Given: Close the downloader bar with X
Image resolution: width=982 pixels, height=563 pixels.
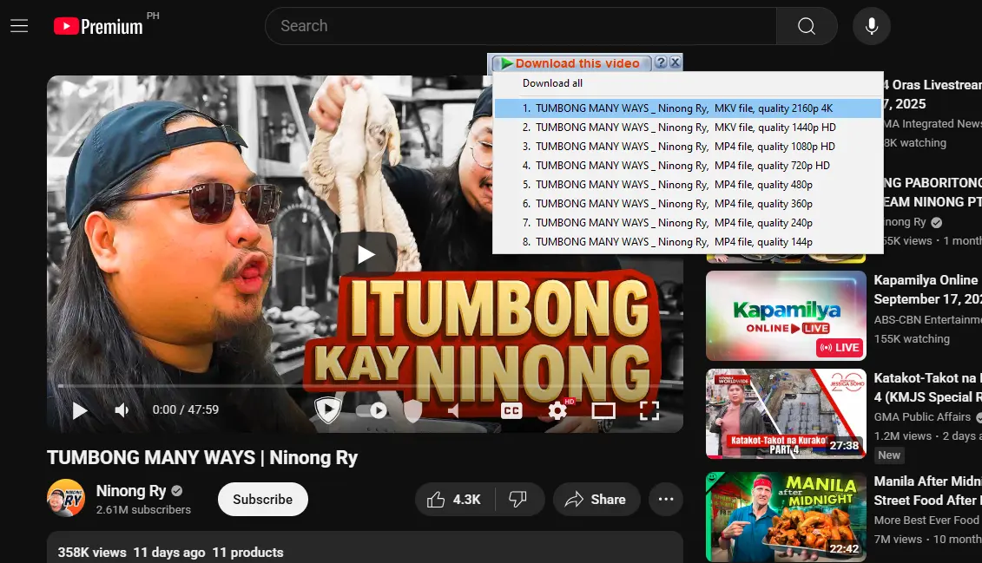Looking at the screenshot, I should [x=676, y=62].
